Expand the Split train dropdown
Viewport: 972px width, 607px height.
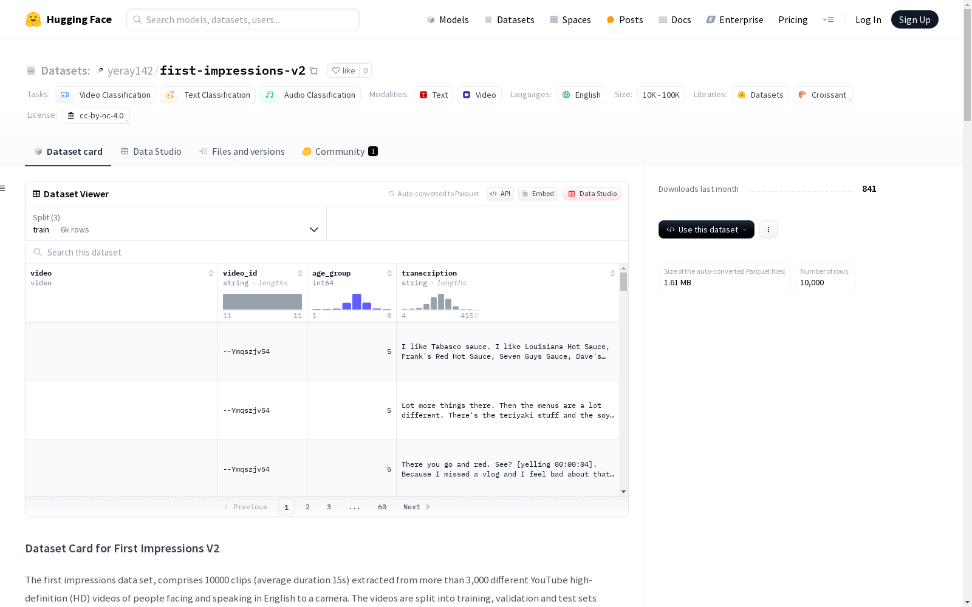(176, 223)
